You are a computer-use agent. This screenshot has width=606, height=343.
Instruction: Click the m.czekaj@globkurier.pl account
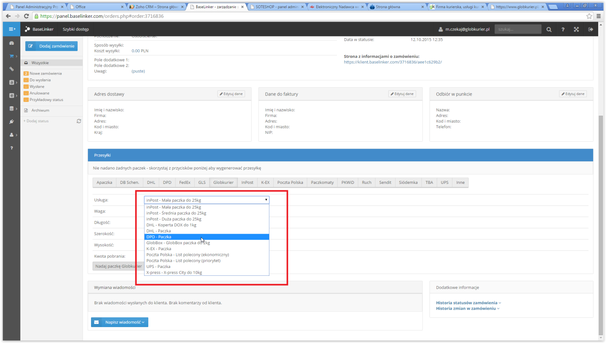point(464,29)
